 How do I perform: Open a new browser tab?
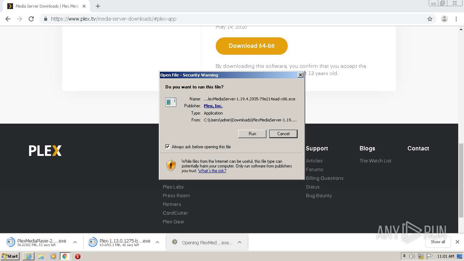98,6
